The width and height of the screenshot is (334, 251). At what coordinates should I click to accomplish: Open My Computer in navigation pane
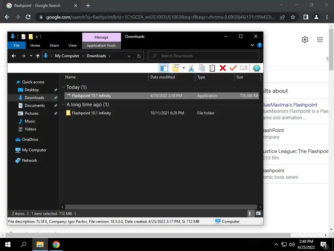click(34, 150)
